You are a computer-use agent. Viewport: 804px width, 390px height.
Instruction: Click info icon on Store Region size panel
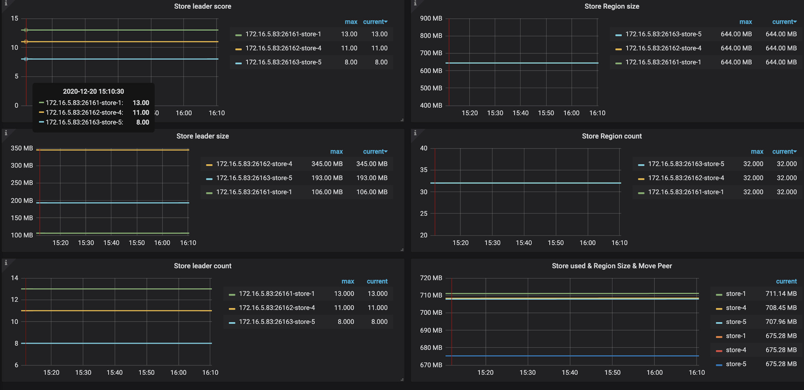(415, 3)
